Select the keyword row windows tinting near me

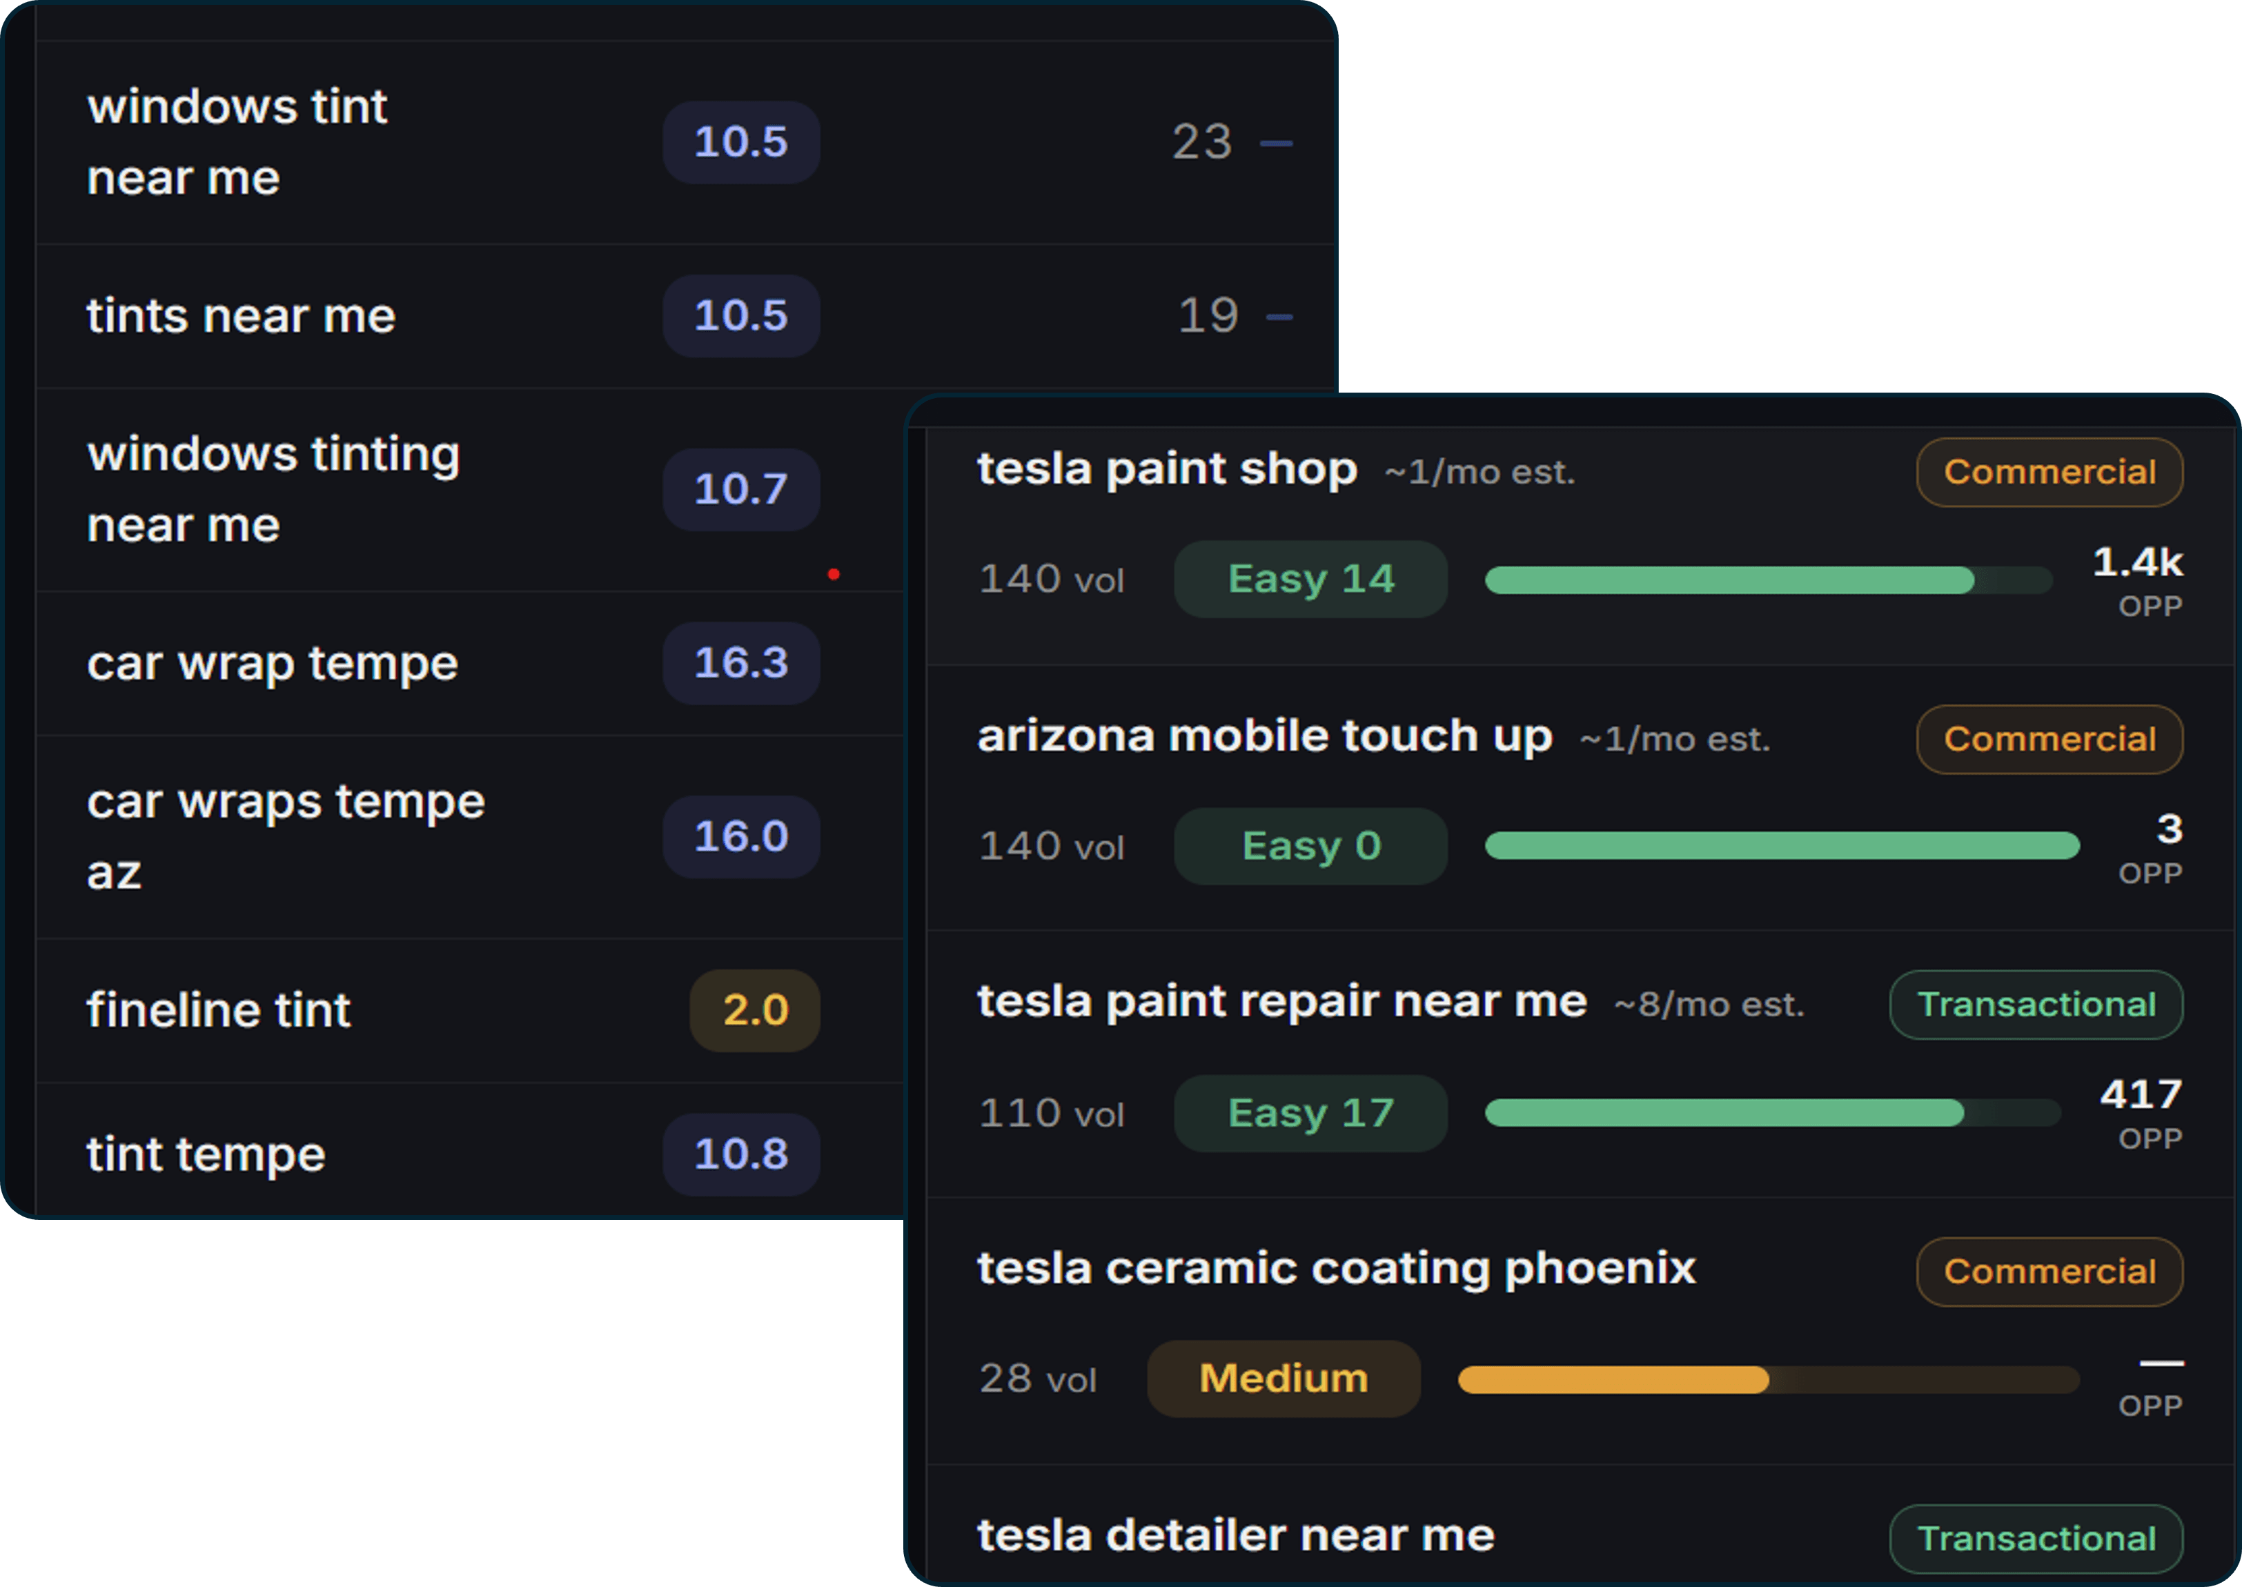274,489
